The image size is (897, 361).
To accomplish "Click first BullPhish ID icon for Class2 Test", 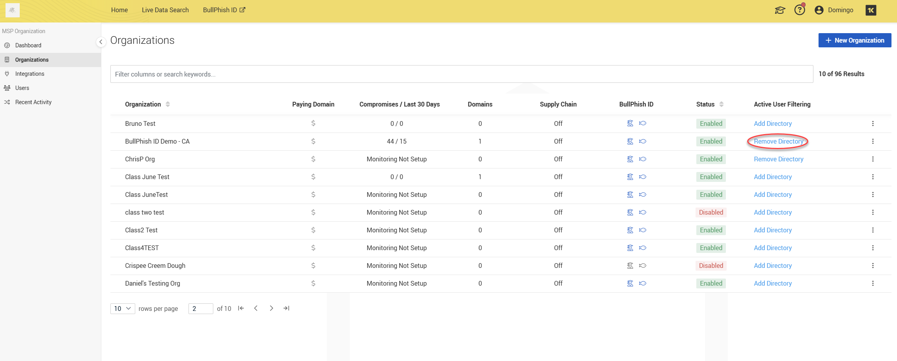I will 630,230.
